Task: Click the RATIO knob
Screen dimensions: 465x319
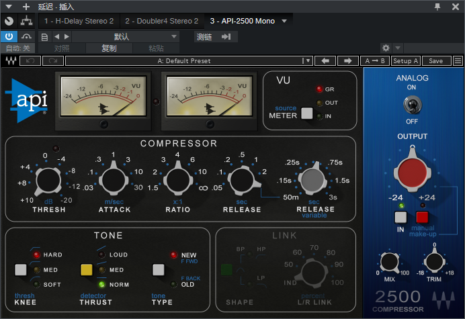Action: click(178, 180)
